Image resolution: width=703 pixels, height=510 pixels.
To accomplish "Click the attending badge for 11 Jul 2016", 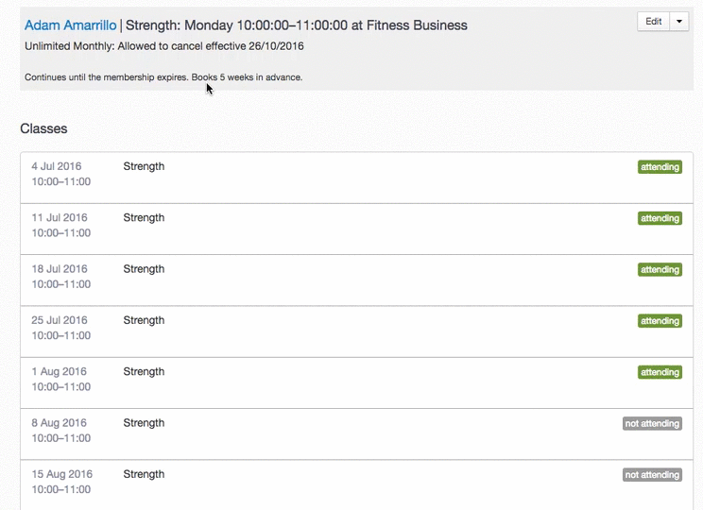I will pos(660,218).
